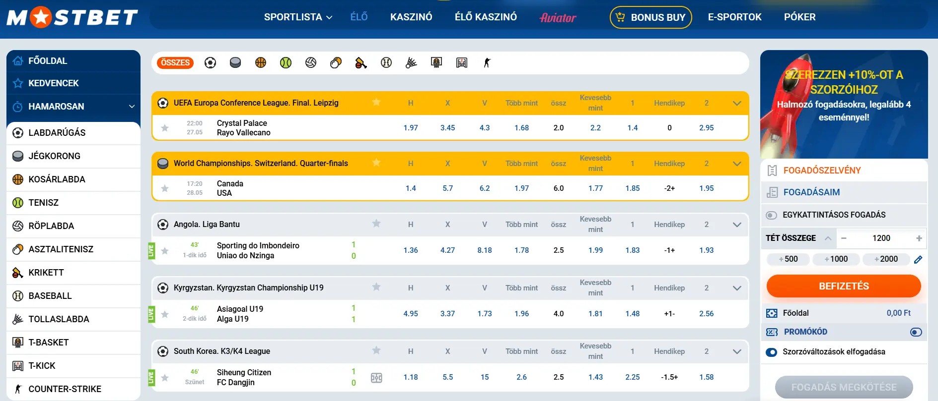Increase stake amount with plus button
This screenshot has height=401, width=938.
point(919,238)
